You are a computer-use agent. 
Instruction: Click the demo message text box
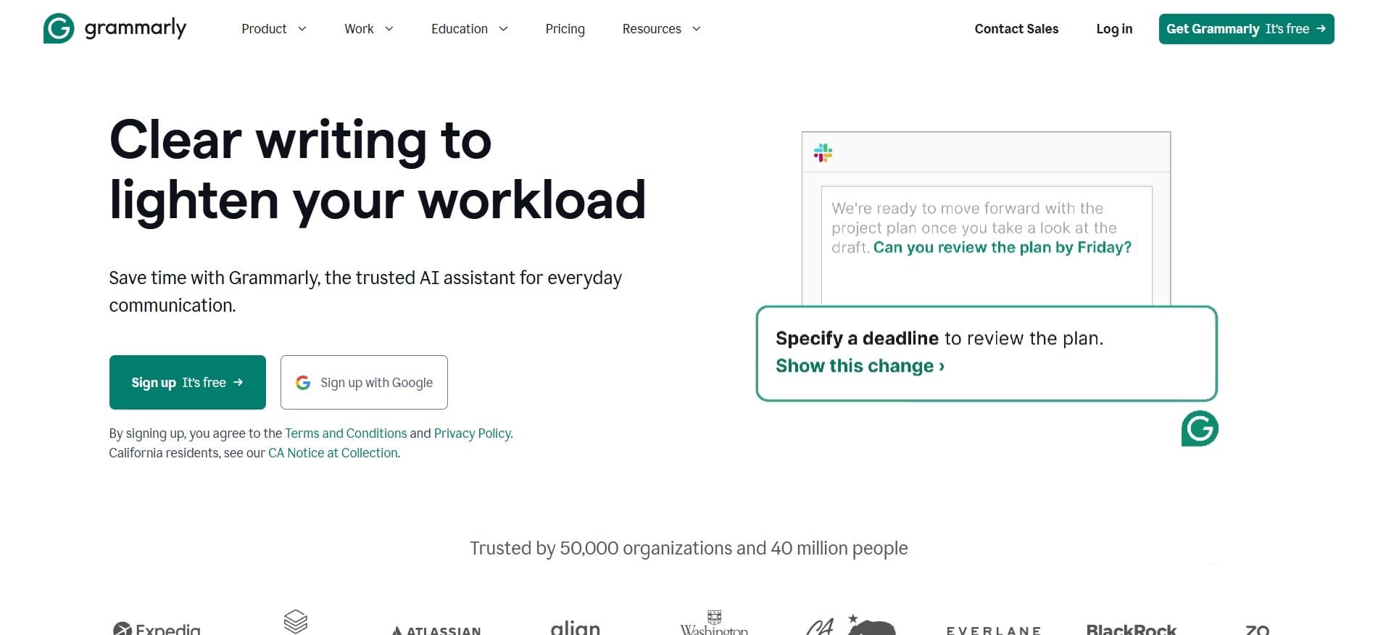(987, 246)
